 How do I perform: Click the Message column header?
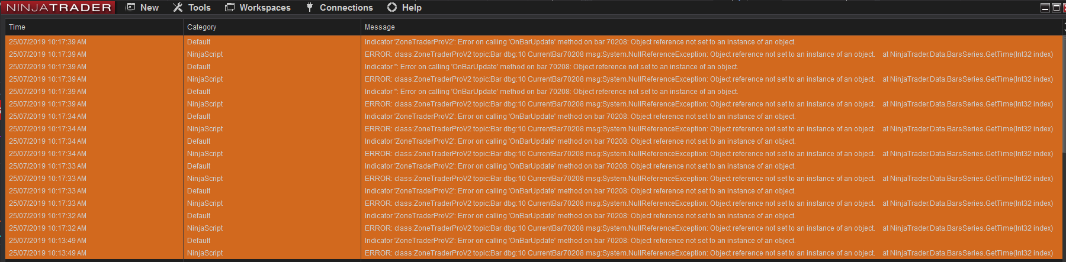380,27
